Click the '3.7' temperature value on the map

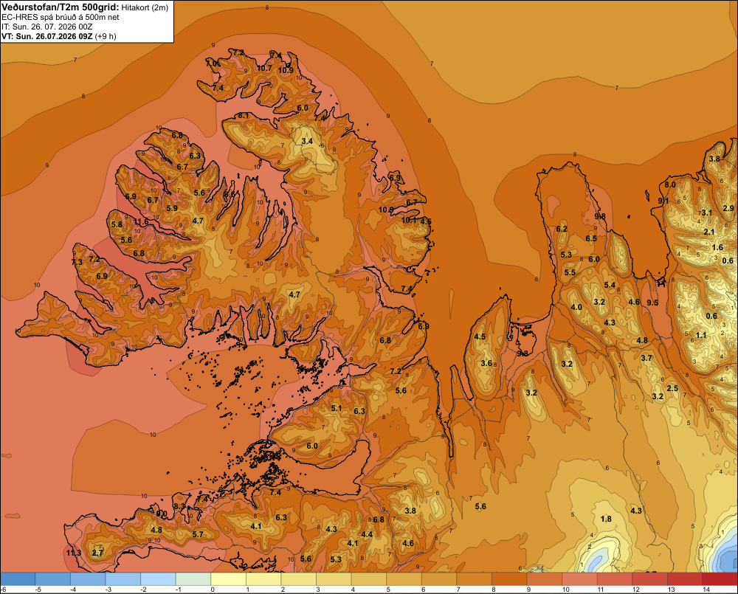646,358
